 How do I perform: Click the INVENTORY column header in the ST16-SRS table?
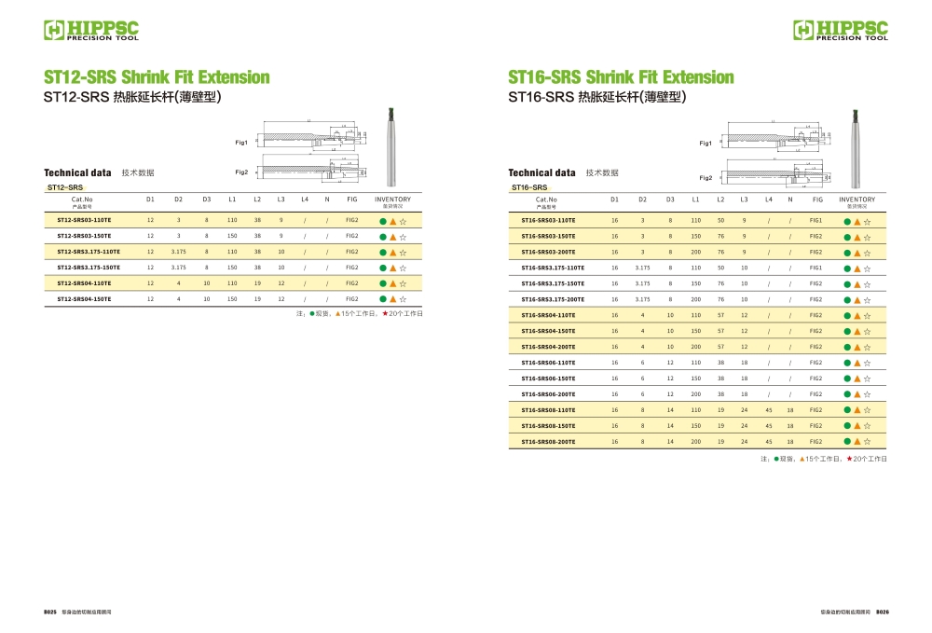(x=857, y=202)
